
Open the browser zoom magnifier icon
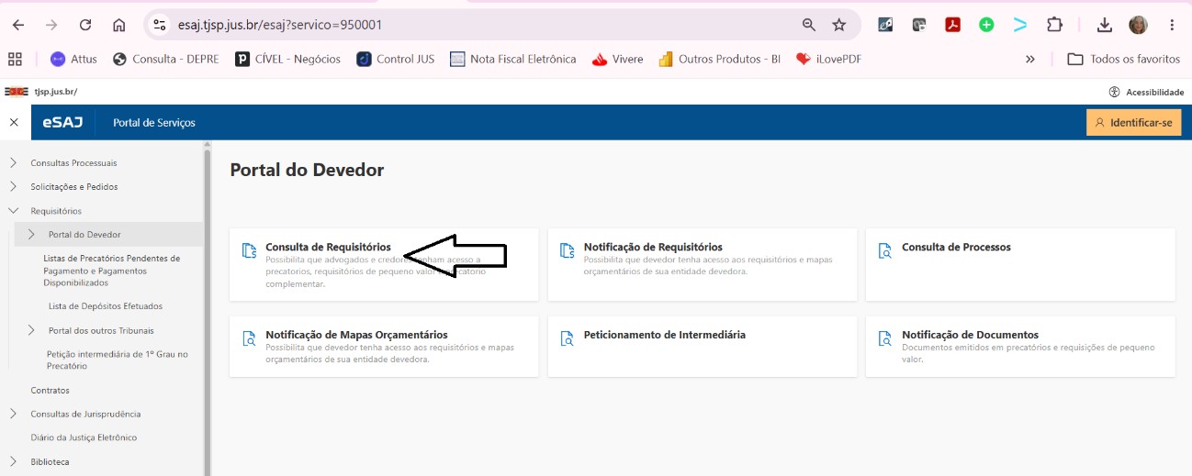click(x=809, y=25)
